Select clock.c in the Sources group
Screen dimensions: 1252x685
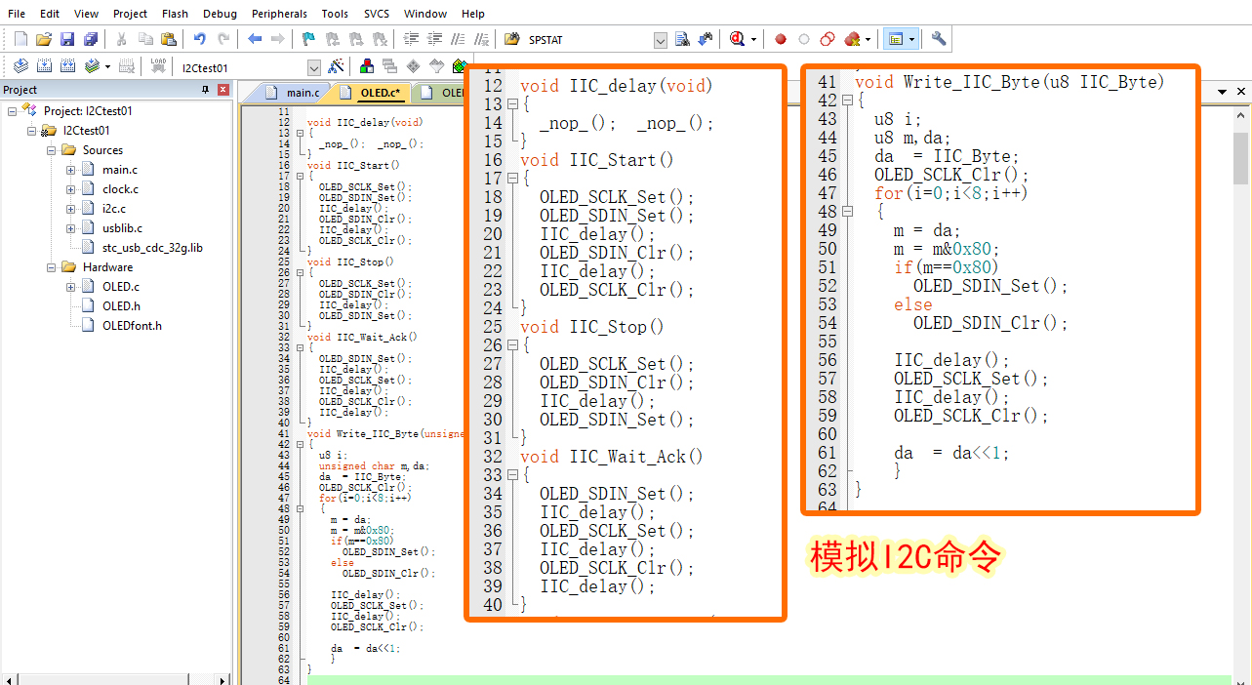point(120,189)
